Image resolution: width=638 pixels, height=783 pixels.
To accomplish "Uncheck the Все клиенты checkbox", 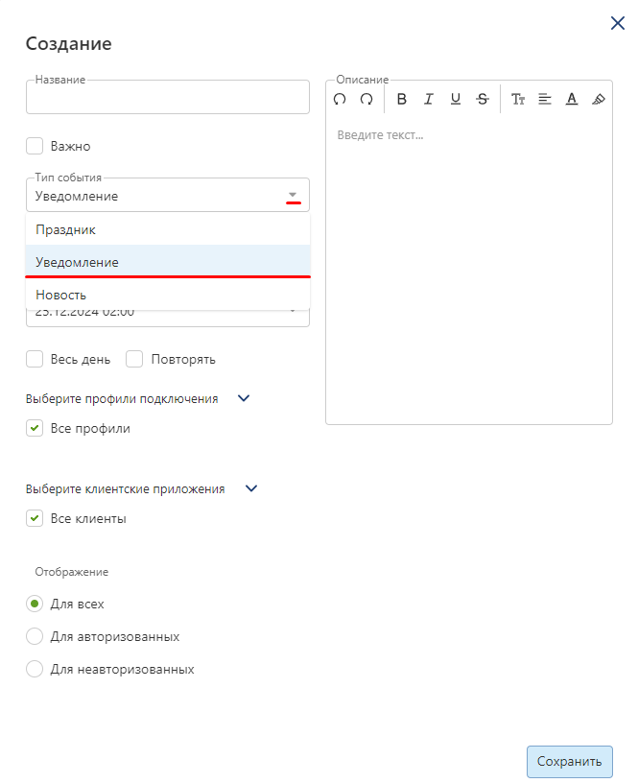I will coord(35,518).
